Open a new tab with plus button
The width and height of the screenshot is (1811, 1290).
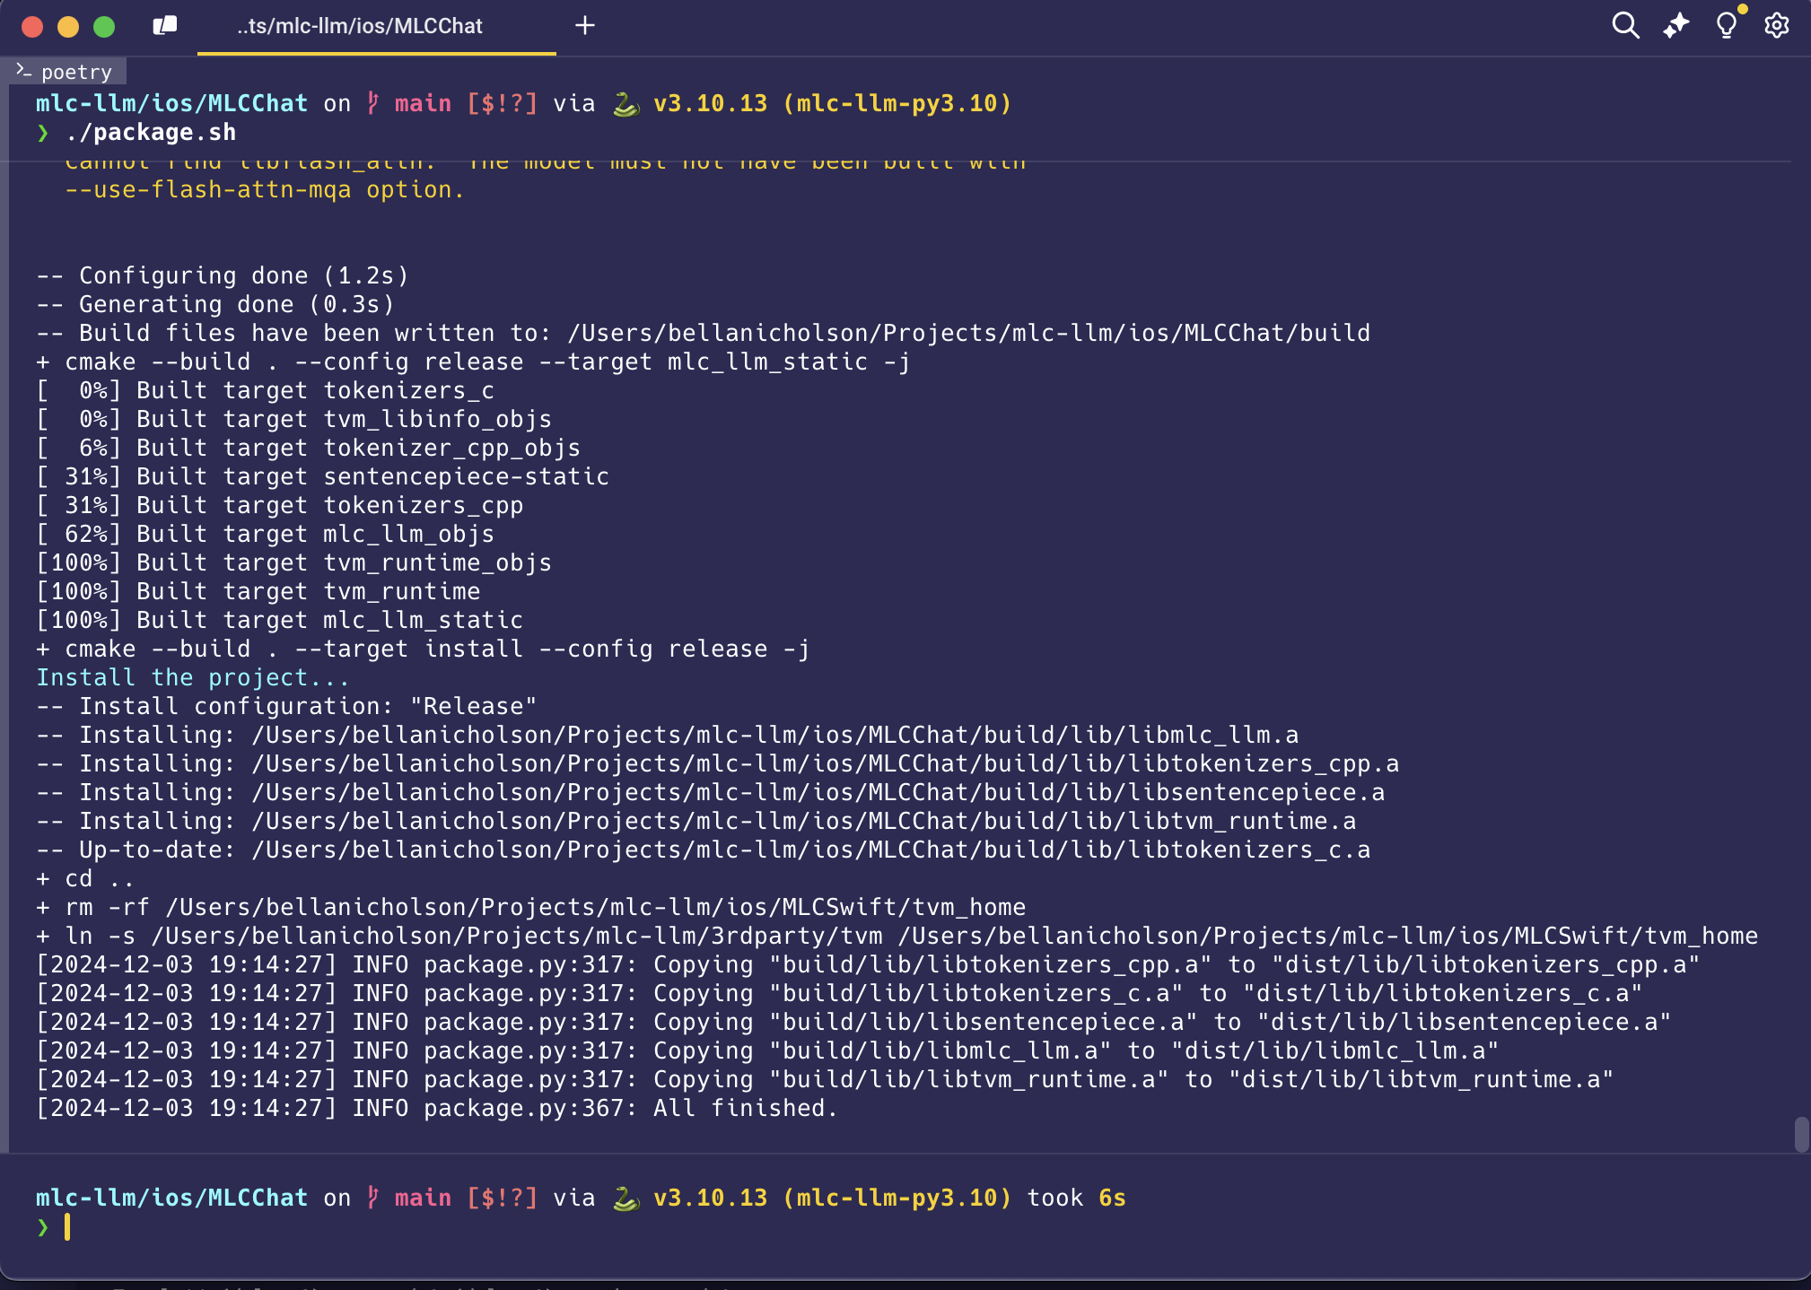click(585, 26)
